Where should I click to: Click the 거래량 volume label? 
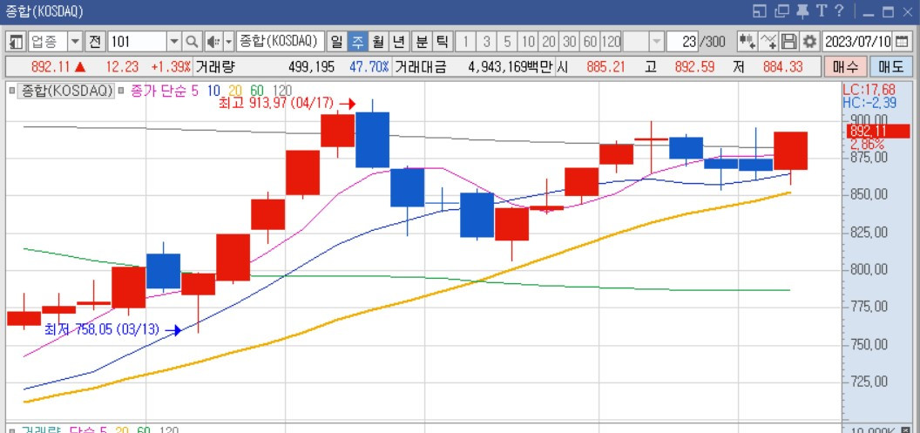[x=214, y=67]
